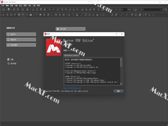Screen dimensions: 168x126
Task: Open the 工具 menu
Action: click(x=34, y=6)
